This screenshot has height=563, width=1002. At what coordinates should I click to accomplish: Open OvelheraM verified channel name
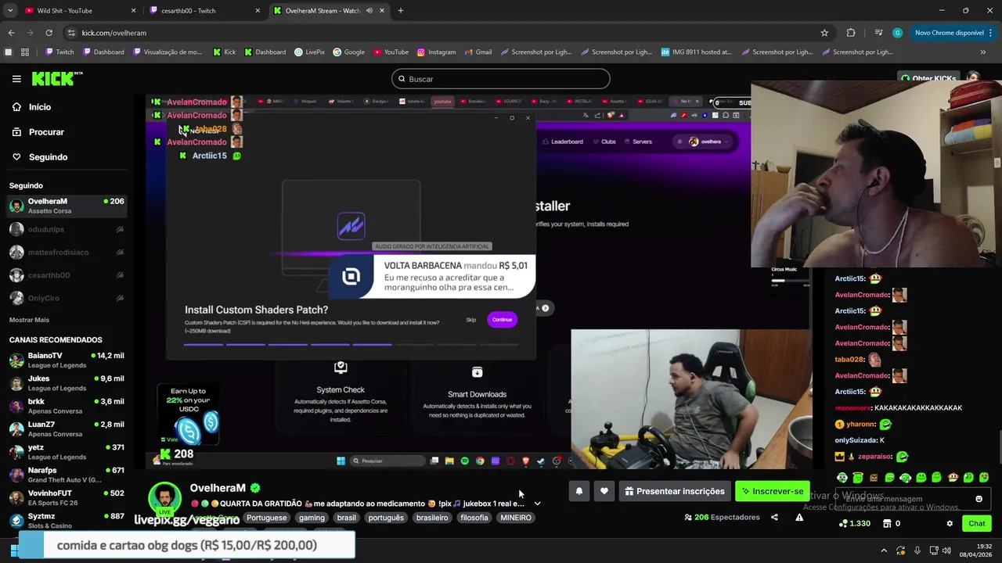tap(218, 488)
